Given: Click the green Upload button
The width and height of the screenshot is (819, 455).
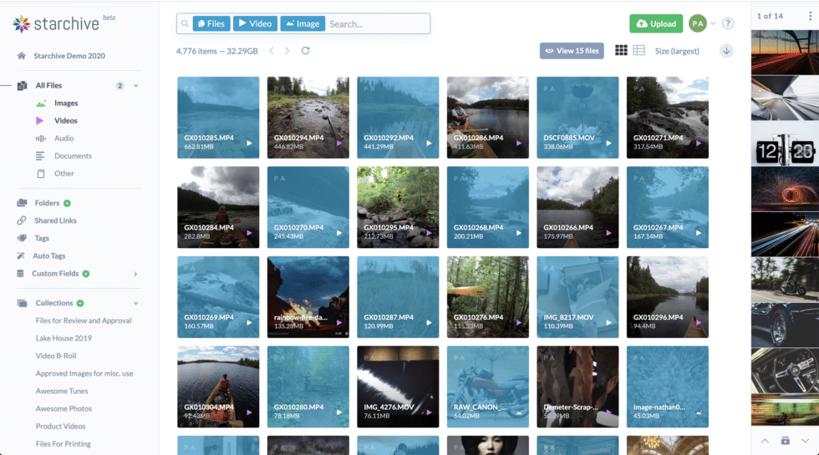Looking at the screenshot, I should (x=656, y=23).
